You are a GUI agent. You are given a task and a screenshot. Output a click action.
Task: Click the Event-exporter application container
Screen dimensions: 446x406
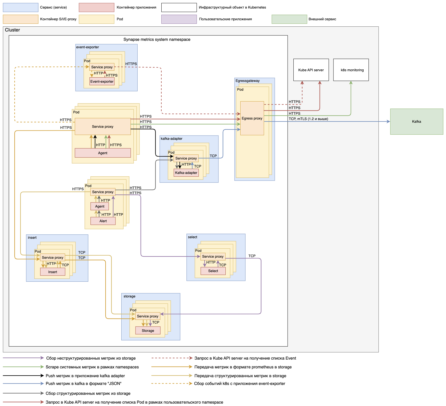point(102,81)
